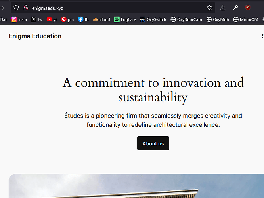Viewport: 264px width, 198px height.
Task: Open the Dac bookmark
Action: (x=4, y=19)
